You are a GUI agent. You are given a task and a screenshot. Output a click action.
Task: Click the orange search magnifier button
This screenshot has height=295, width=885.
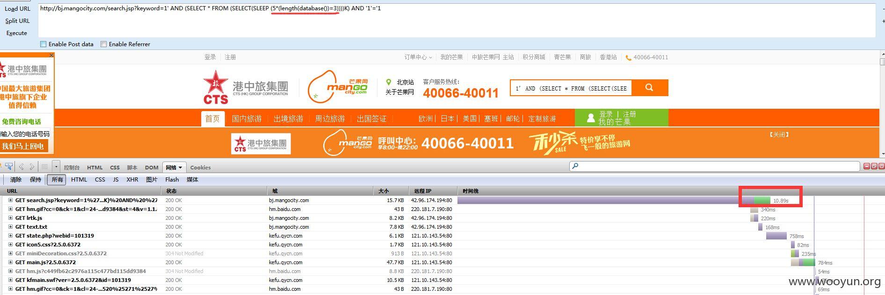649,88
